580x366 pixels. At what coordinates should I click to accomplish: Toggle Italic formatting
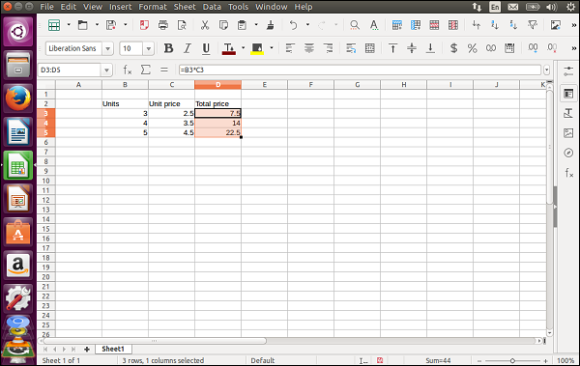click(188, 48)
